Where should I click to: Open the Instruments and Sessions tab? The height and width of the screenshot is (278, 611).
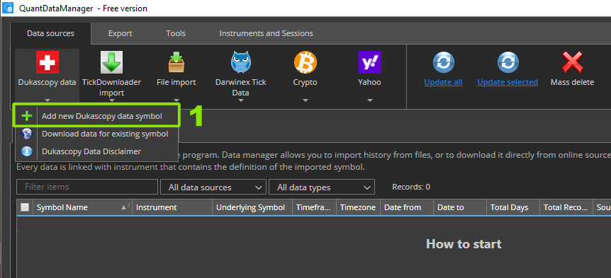[x=266, y=33]
